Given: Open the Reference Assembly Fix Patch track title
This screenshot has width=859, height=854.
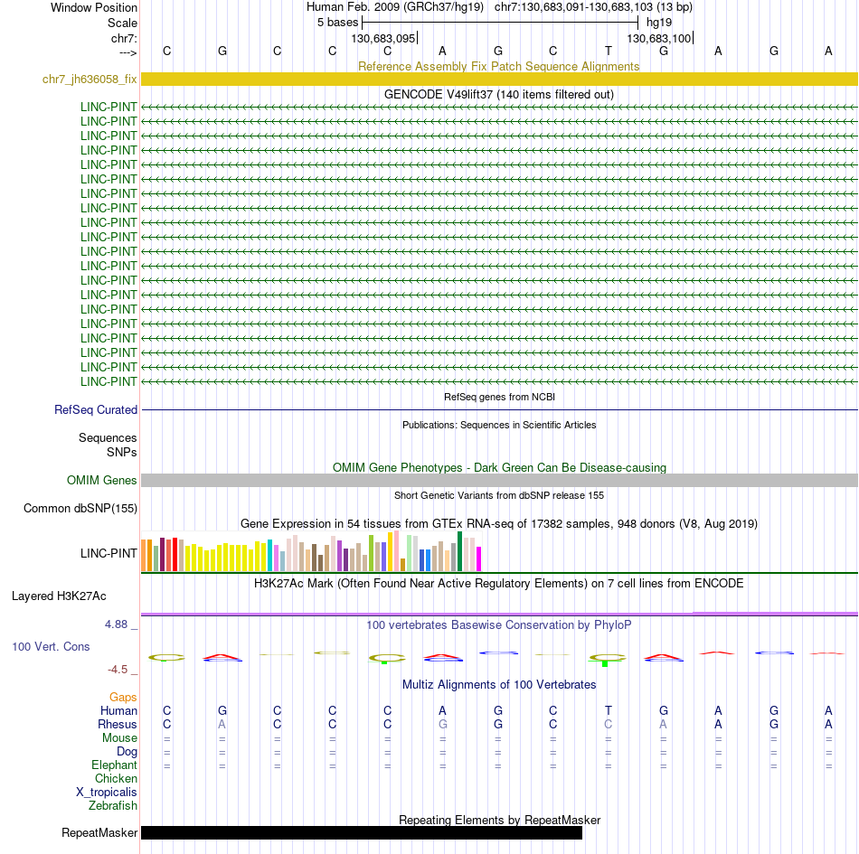Looking at the screenshot, I should pos(498,66).
